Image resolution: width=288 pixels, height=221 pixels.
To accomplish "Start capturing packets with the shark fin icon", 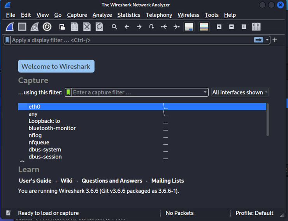I will [10, 27].
